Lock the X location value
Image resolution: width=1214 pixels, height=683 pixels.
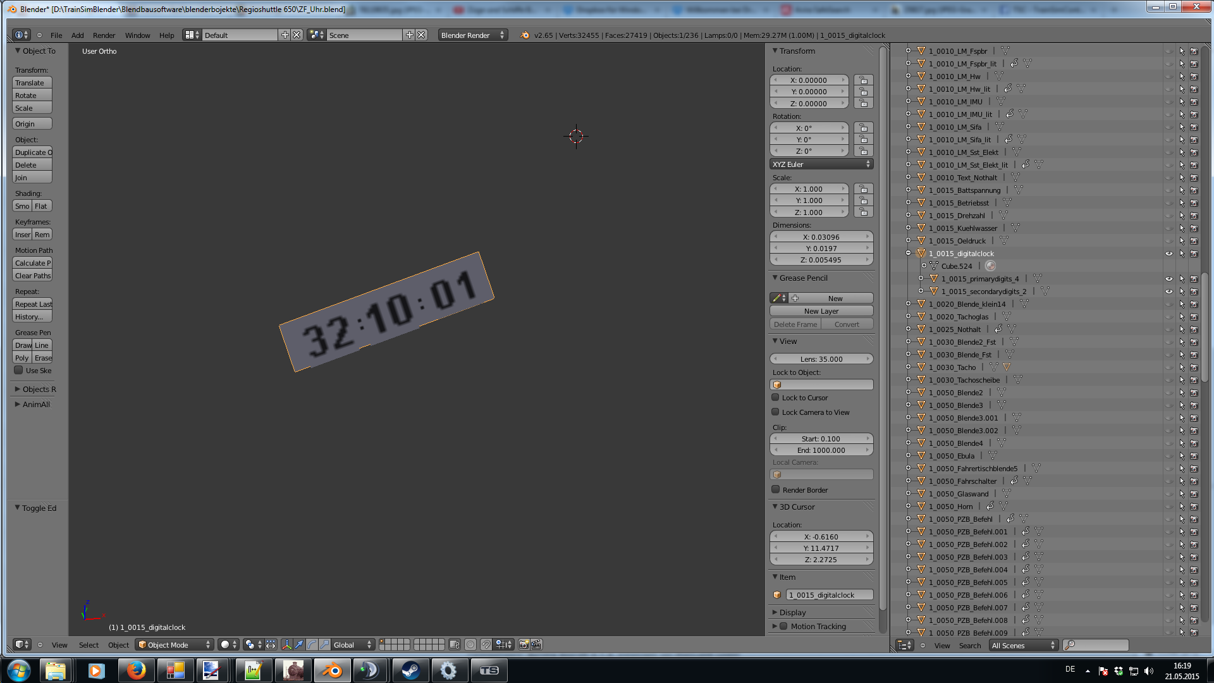[863, 80]
